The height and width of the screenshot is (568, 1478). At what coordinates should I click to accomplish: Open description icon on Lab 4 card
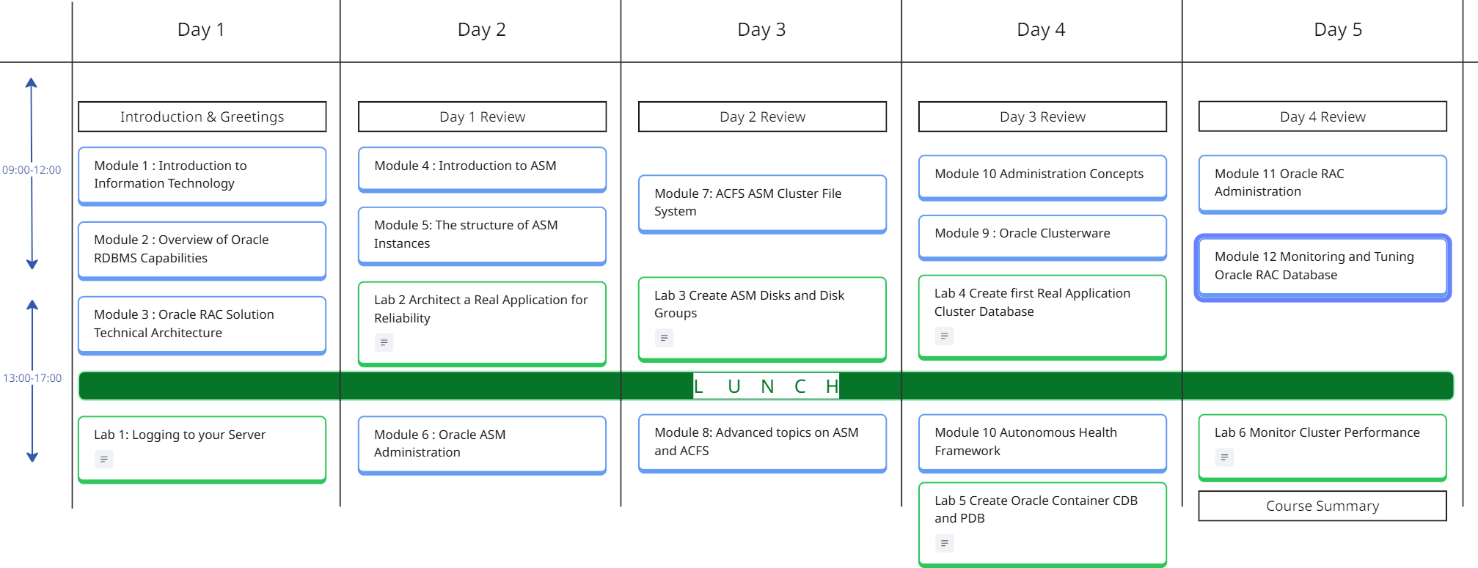[944, 336]
